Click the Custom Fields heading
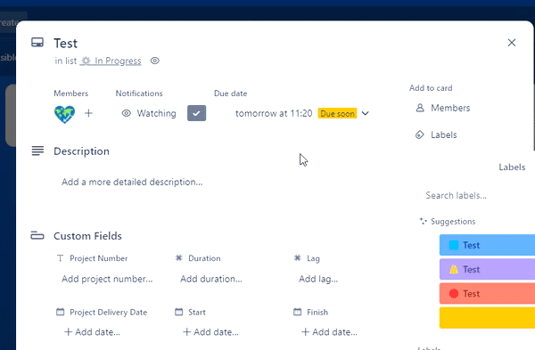535x350 pixels. (x=87, y=236)
